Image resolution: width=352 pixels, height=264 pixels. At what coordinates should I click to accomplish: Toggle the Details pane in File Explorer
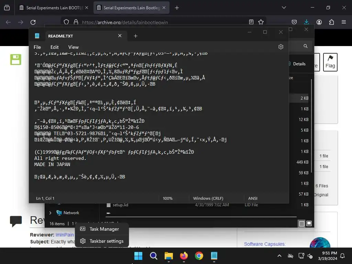pyautogui.click(x=297, y=64)
